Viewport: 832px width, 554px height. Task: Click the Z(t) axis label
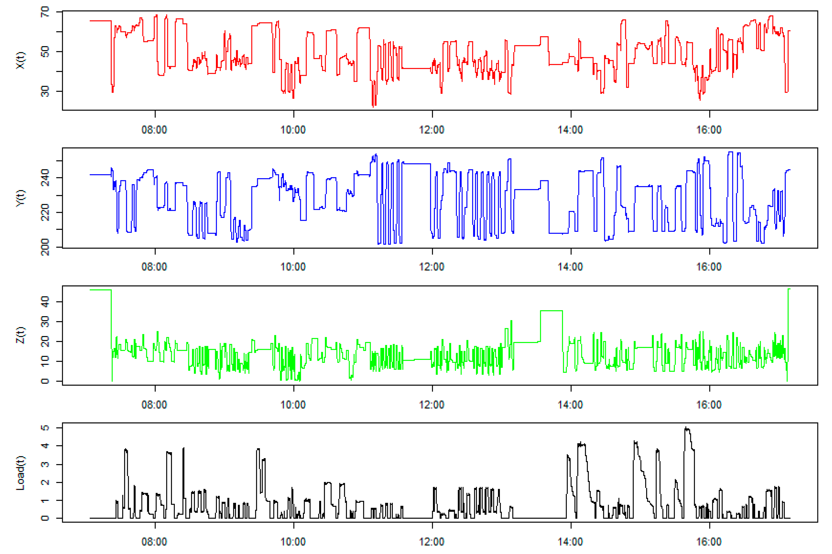(x=21, y=335)
